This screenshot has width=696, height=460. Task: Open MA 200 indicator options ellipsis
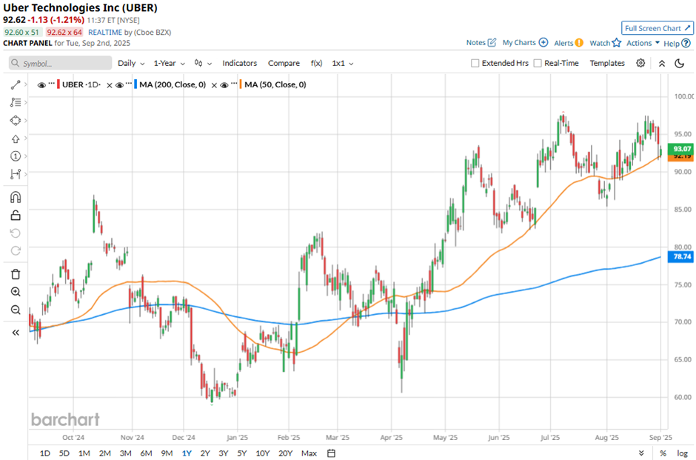coord(129,84)
